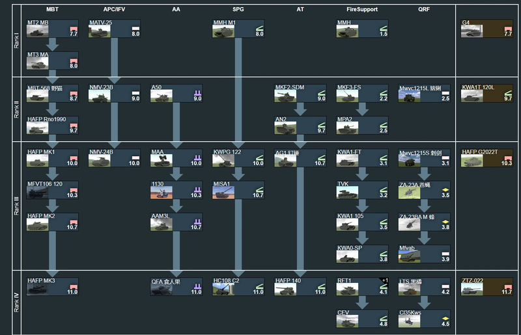This screenshot has height=335, width=521.
Task: Open the premium KWA1T 120L card
Action: tap(486, 93)
